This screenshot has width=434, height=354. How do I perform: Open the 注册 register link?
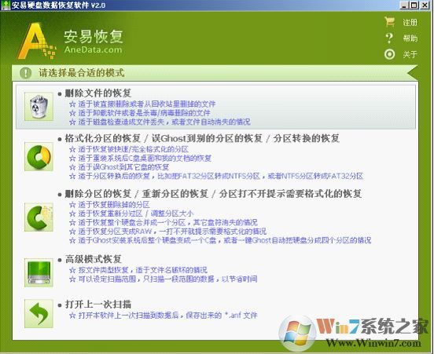pyautogui.click(x=410, y=22)
